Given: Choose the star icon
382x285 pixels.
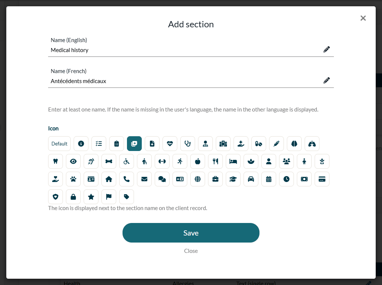Looking at the screenshot, I should 91,197.
